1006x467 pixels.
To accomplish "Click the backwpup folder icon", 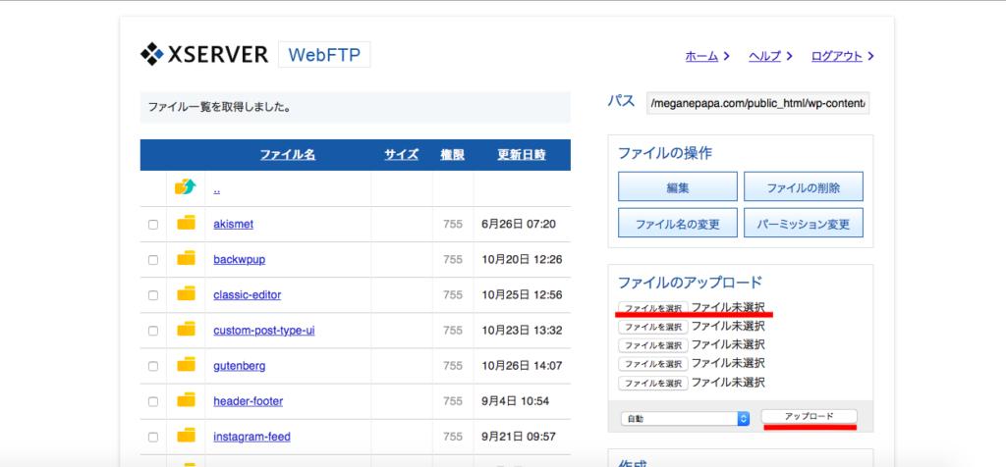I will coord(186,259).
